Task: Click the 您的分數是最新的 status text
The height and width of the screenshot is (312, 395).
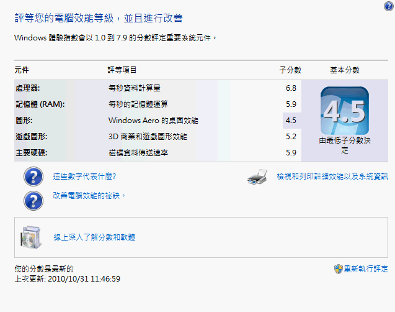Action: pyautogui.click(x=44, y=269)
